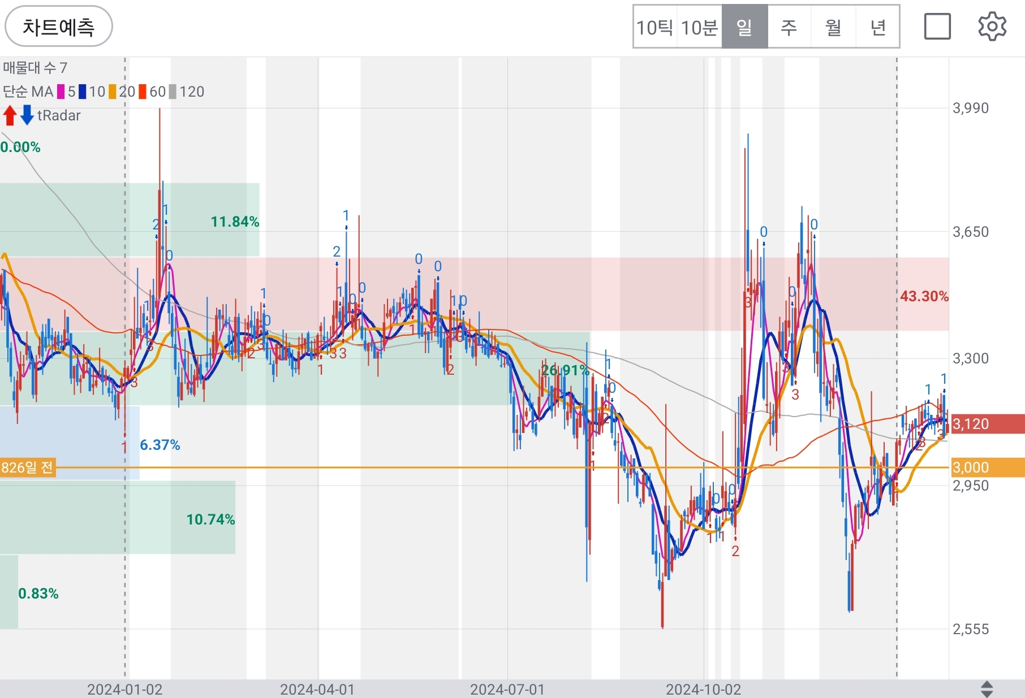
Task: Click the 10.74% volume profile label
Action: click(x=210, y=519)
